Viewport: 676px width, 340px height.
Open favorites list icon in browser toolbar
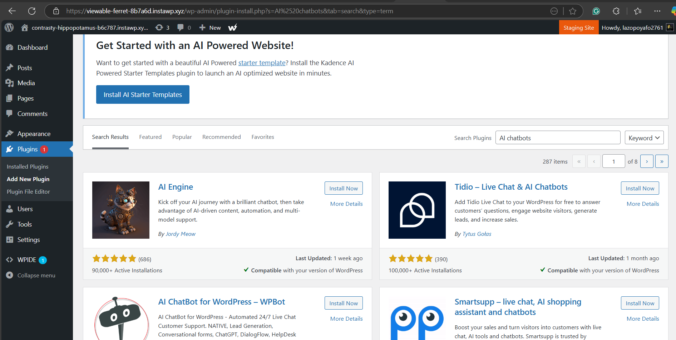[638, 11]
